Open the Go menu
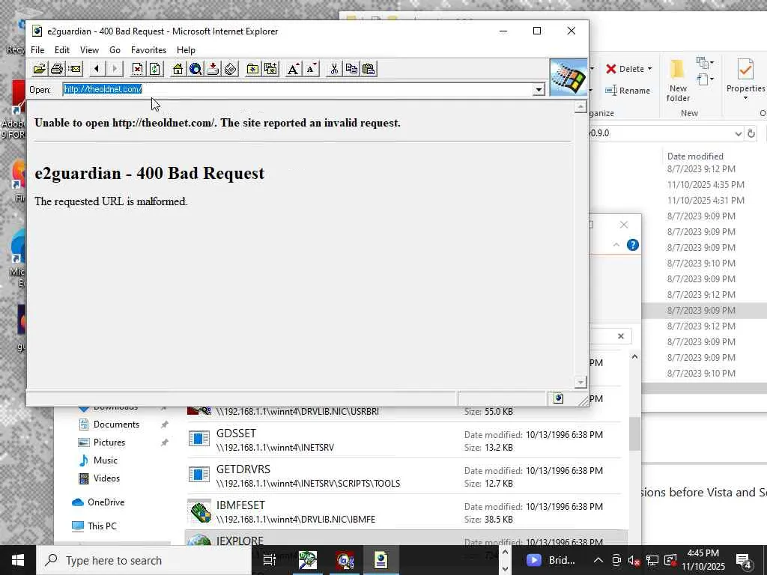The width and height of the screenshot is (767, 575). 115,50
